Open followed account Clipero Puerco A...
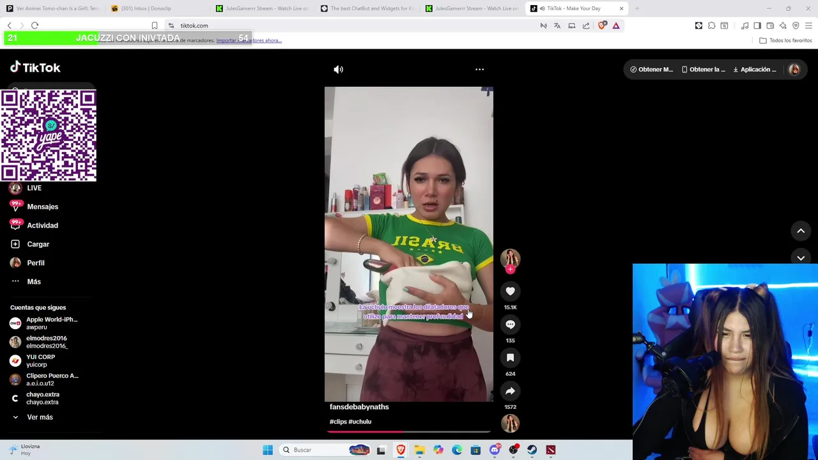818x460 pixels. click(x=44, y=379)
